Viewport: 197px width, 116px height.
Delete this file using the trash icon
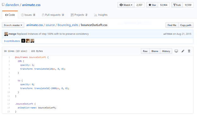(189, 51)
